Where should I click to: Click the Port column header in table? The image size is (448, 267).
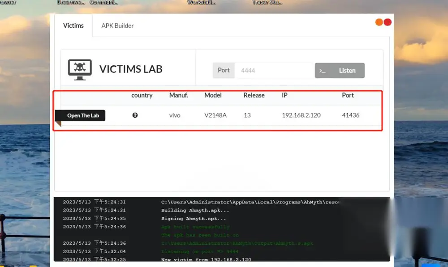348,95
